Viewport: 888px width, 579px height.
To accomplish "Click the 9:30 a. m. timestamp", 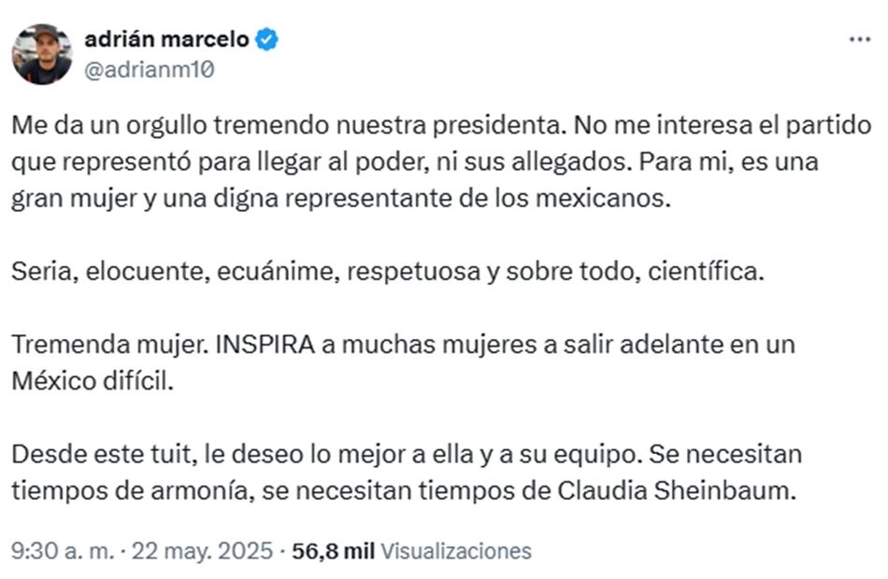I will 63,551.
